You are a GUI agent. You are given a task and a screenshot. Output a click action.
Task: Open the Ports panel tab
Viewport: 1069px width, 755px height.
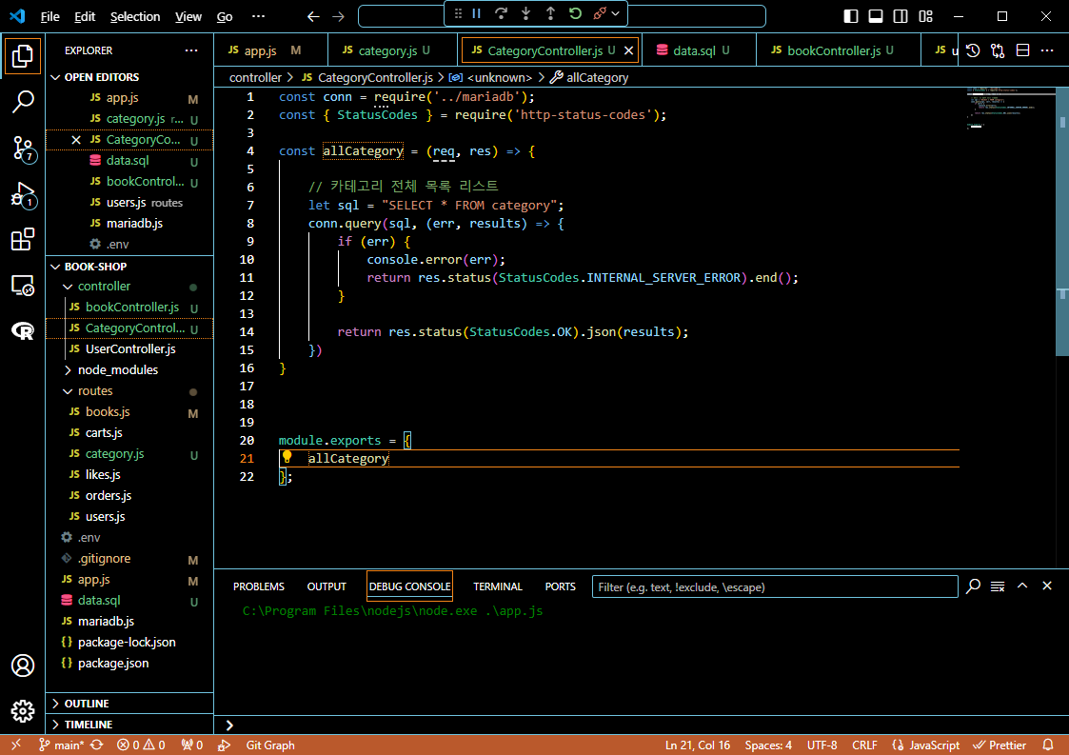pyautogui.click(x=560, y=586)
